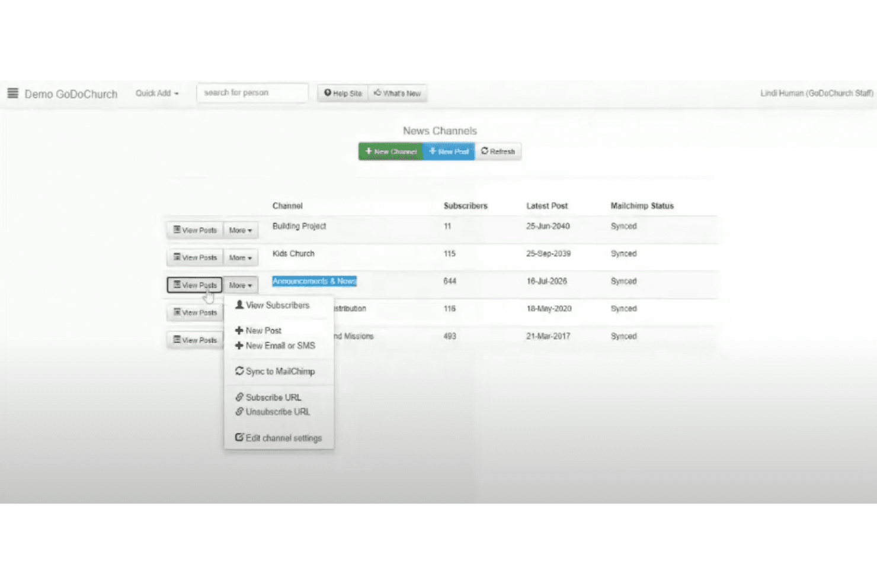877x584 pixels.
Task: View Posts for the channel with 493 subscribers
Action: pos(195,340)
